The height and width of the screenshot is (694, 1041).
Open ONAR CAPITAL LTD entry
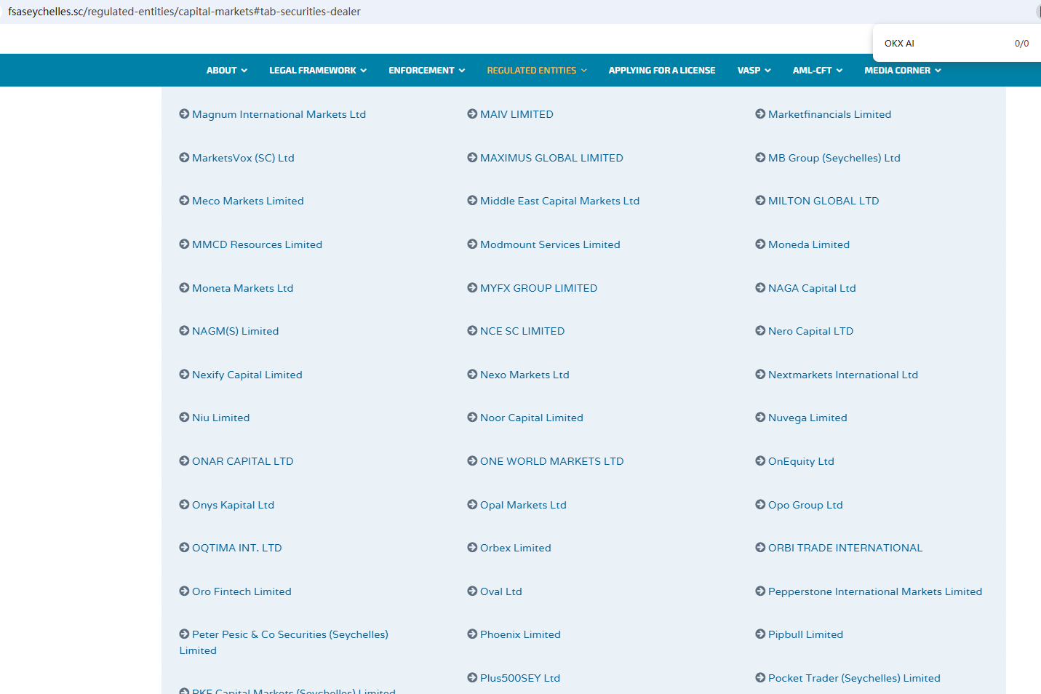click(x=243, y=461)
